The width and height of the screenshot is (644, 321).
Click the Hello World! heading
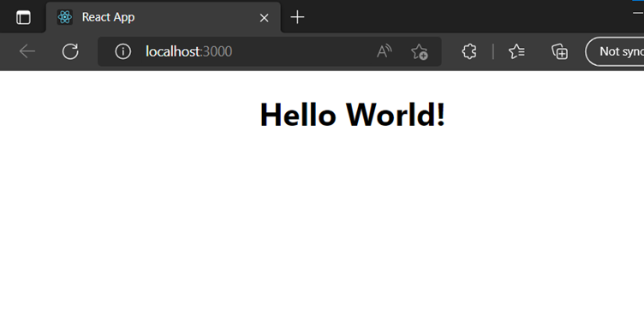click(353, 115)
